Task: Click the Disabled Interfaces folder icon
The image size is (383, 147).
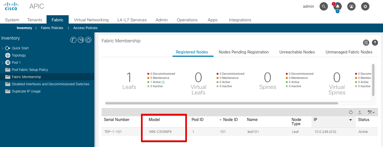Action: coord(8,84)
